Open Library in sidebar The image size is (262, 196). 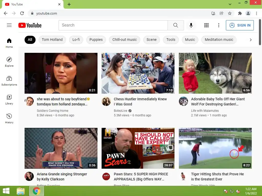(9, 100)
